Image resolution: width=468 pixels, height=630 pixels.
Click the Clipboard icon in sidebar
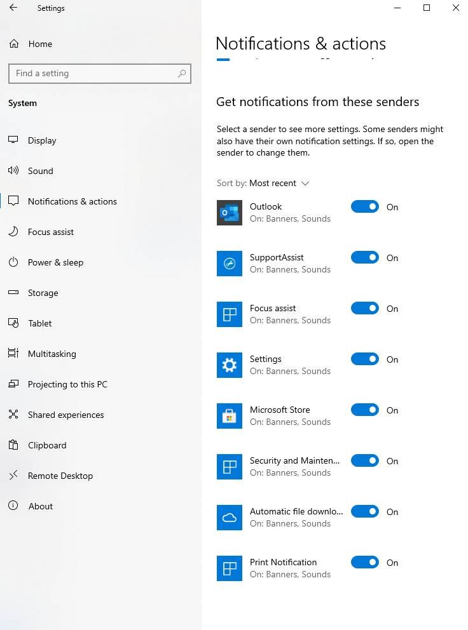click(13, 445)
